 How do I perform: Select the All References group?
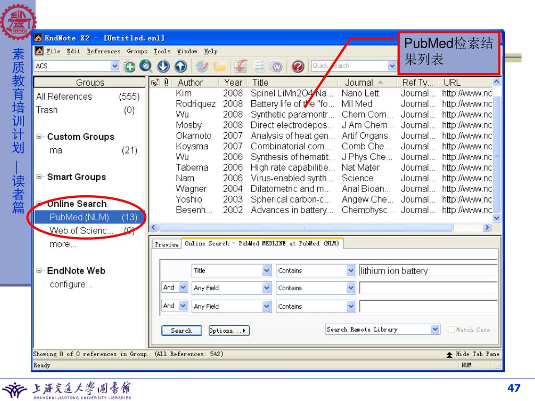[90, 97]
